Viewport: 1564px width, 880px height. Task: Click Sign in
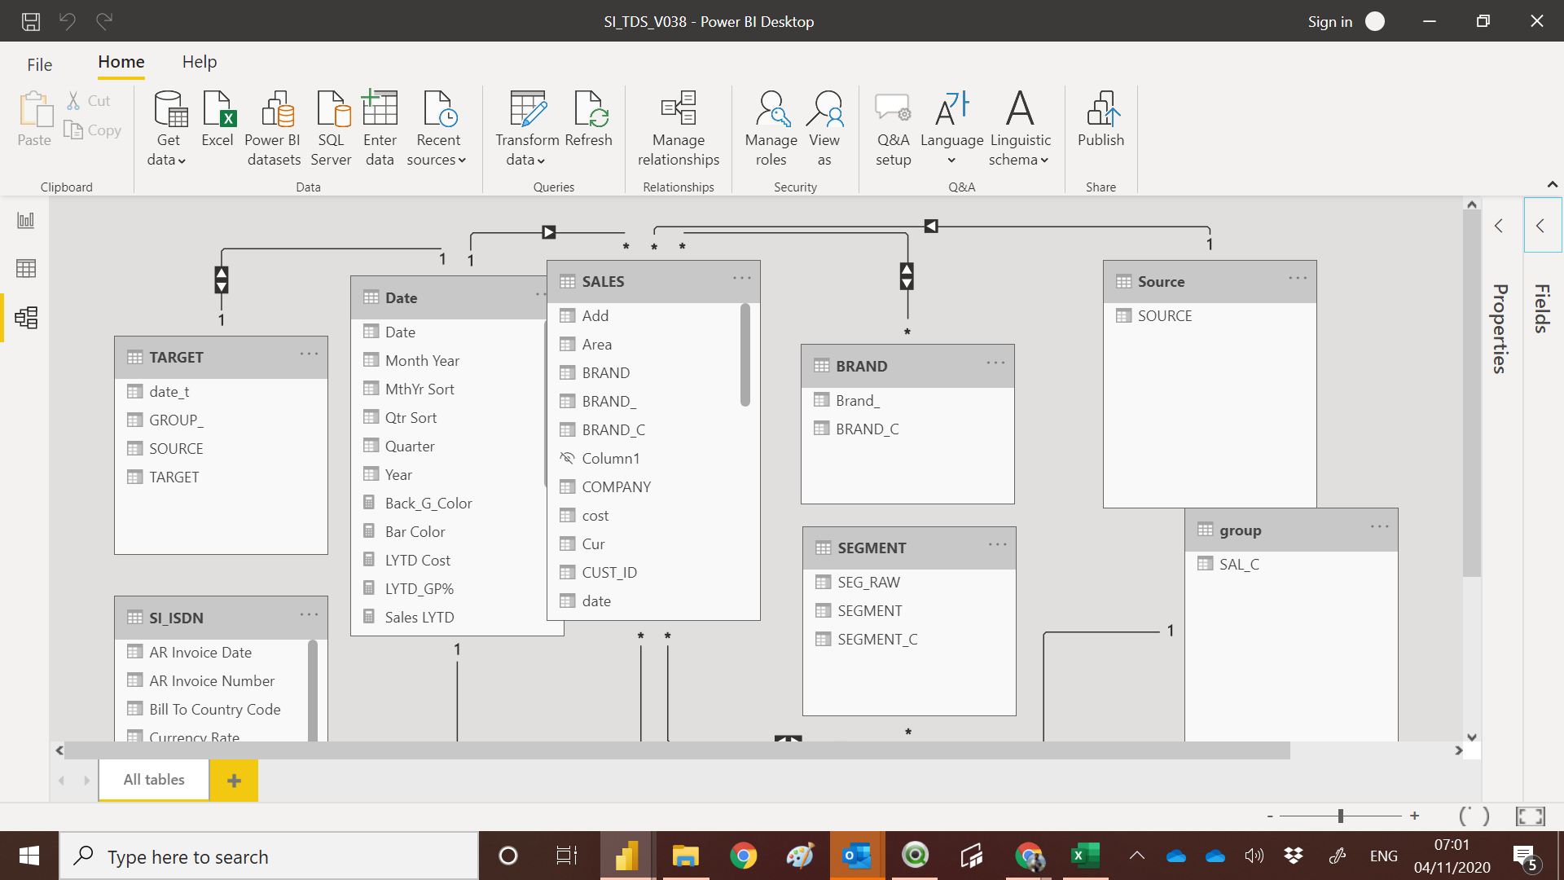[1329, 22]
